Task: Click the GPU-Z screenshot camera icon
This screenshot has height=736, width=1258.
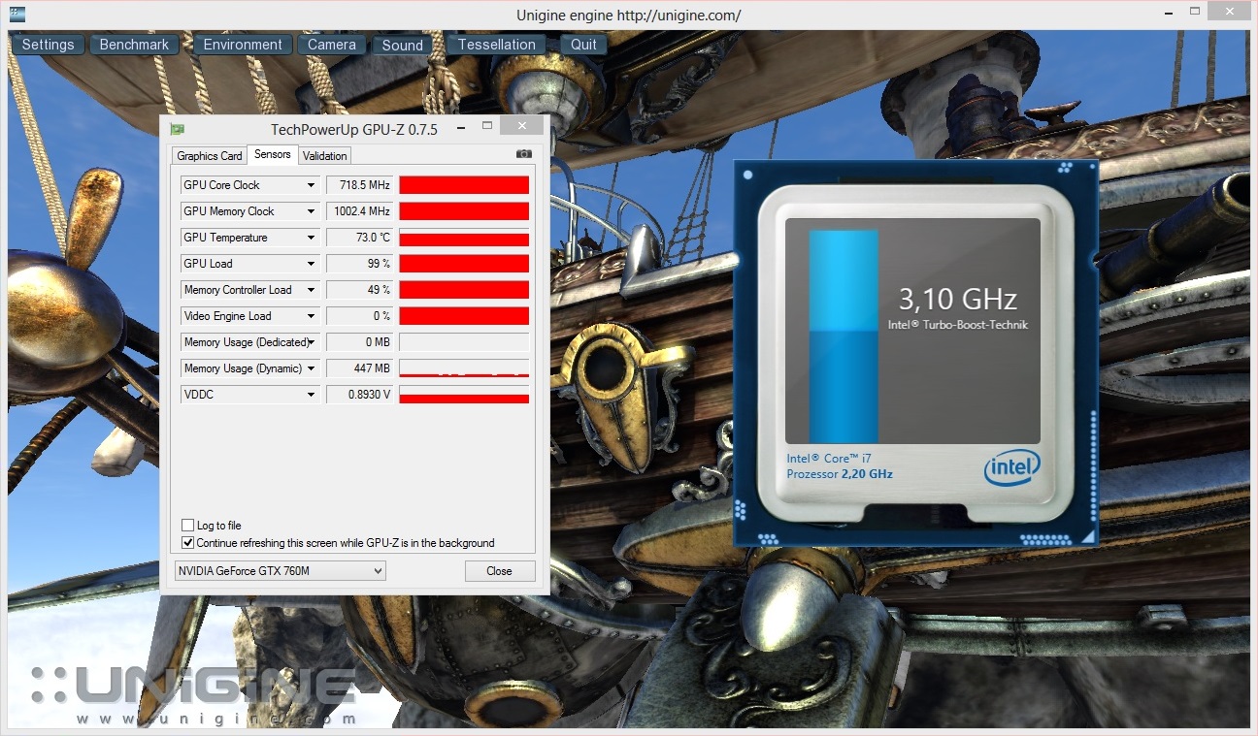Action: pyautogui.click(x=523, y=154)
